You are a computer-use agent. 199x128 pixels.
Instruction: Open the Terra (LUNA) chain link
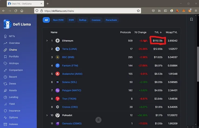click(x=70, y=49)
